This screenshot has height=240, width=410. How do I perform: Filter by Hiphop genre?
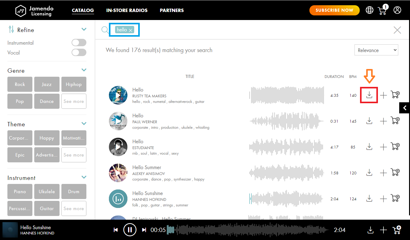coord(74,84)
